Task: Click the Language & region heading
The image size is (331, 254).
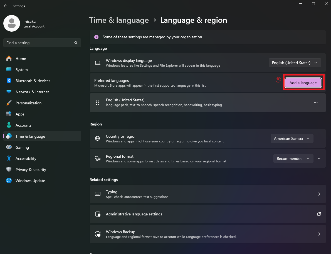Action: coord(194,20)
